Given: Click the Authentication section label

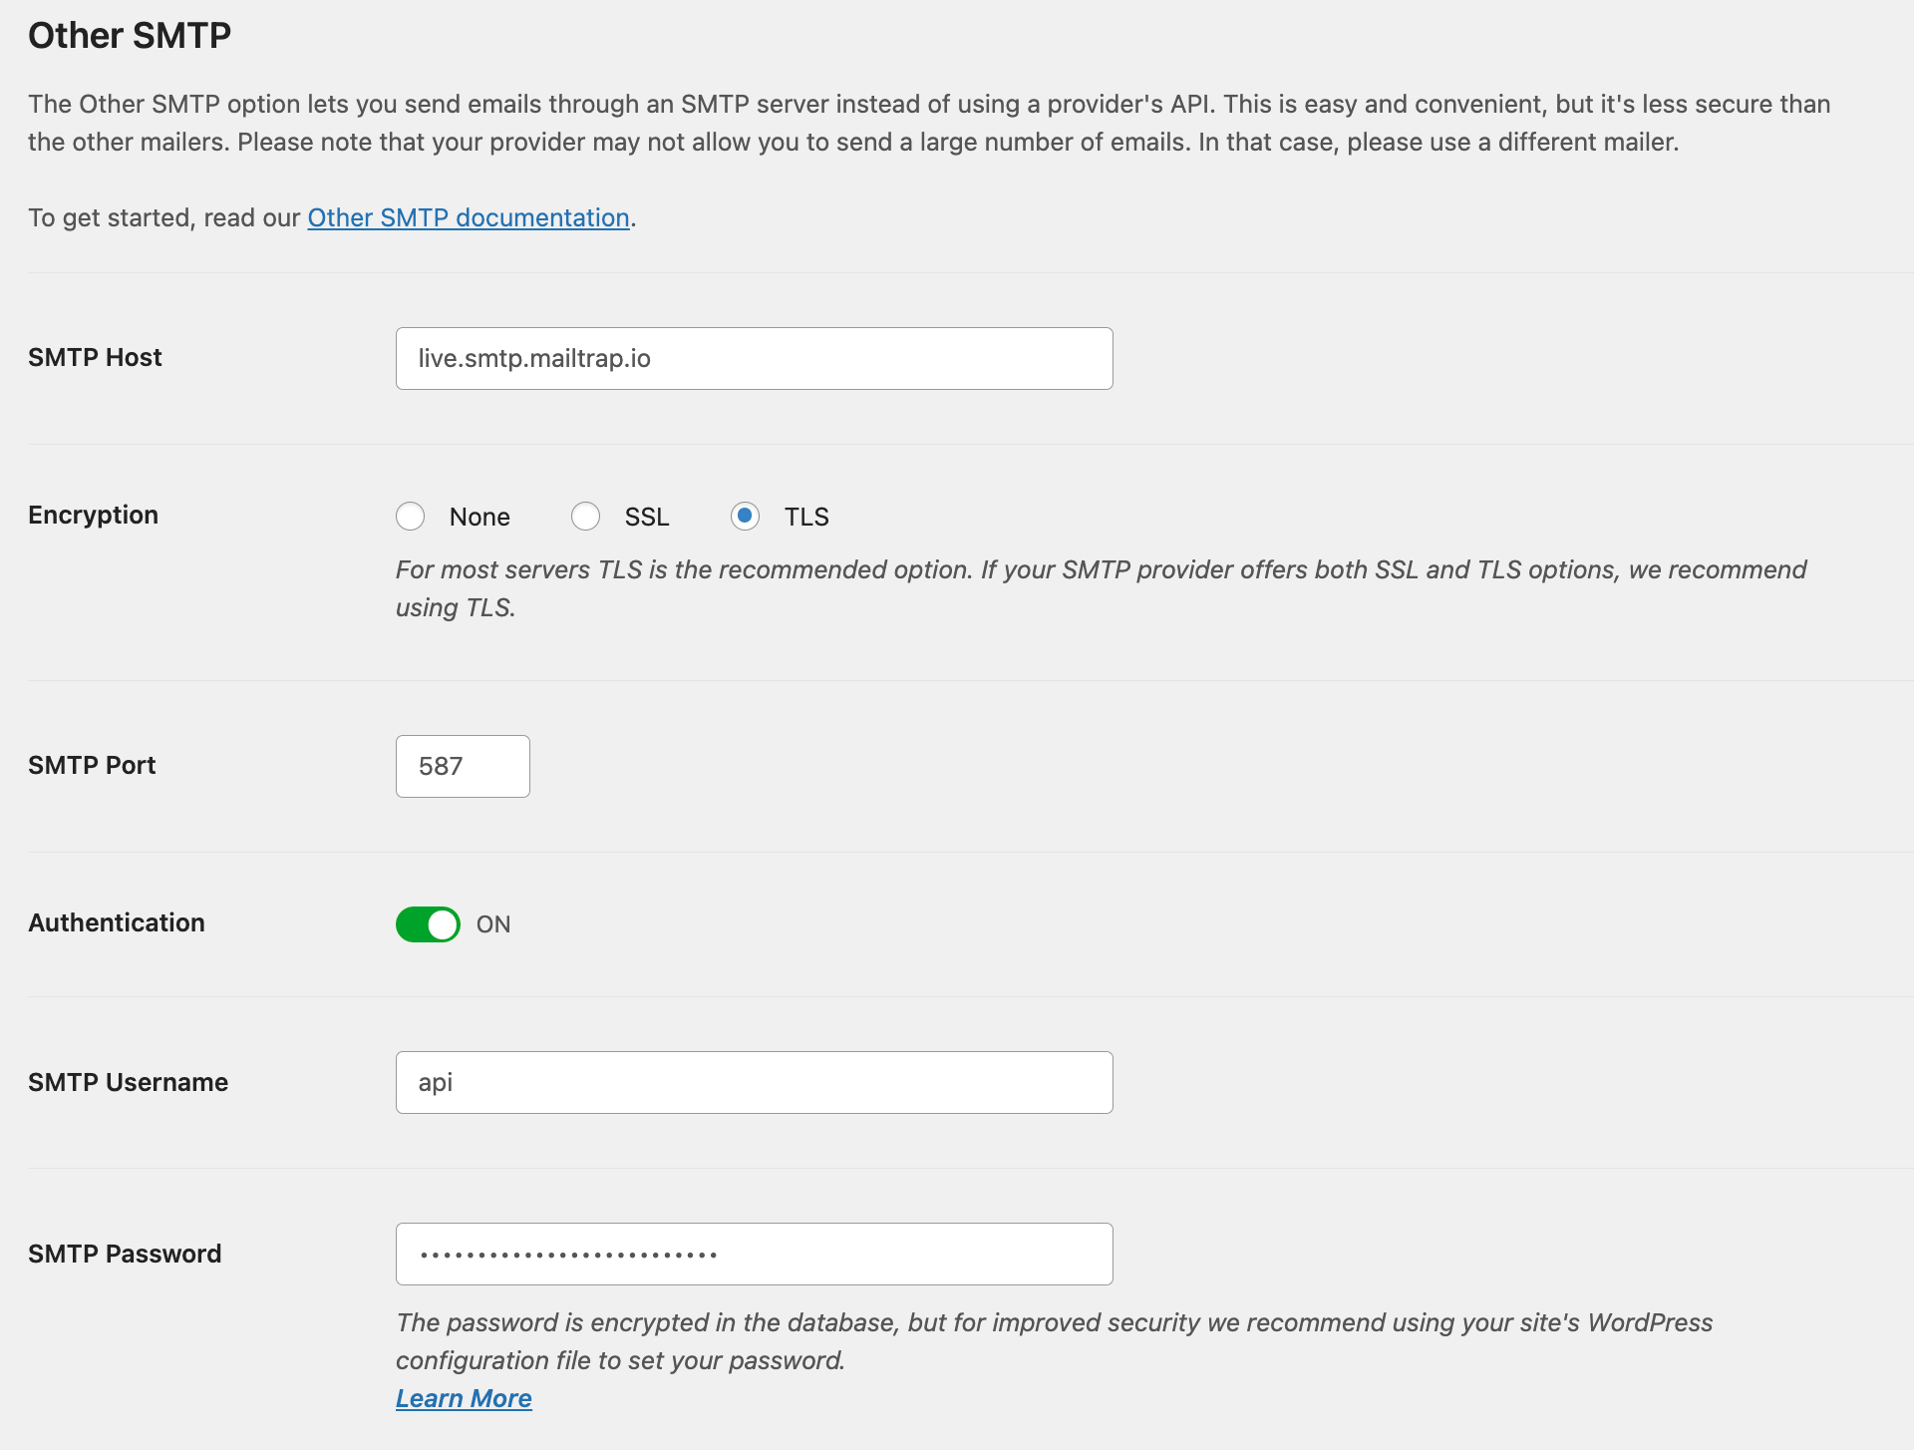Looking at the screenshot, I should [x=116, y=921].
